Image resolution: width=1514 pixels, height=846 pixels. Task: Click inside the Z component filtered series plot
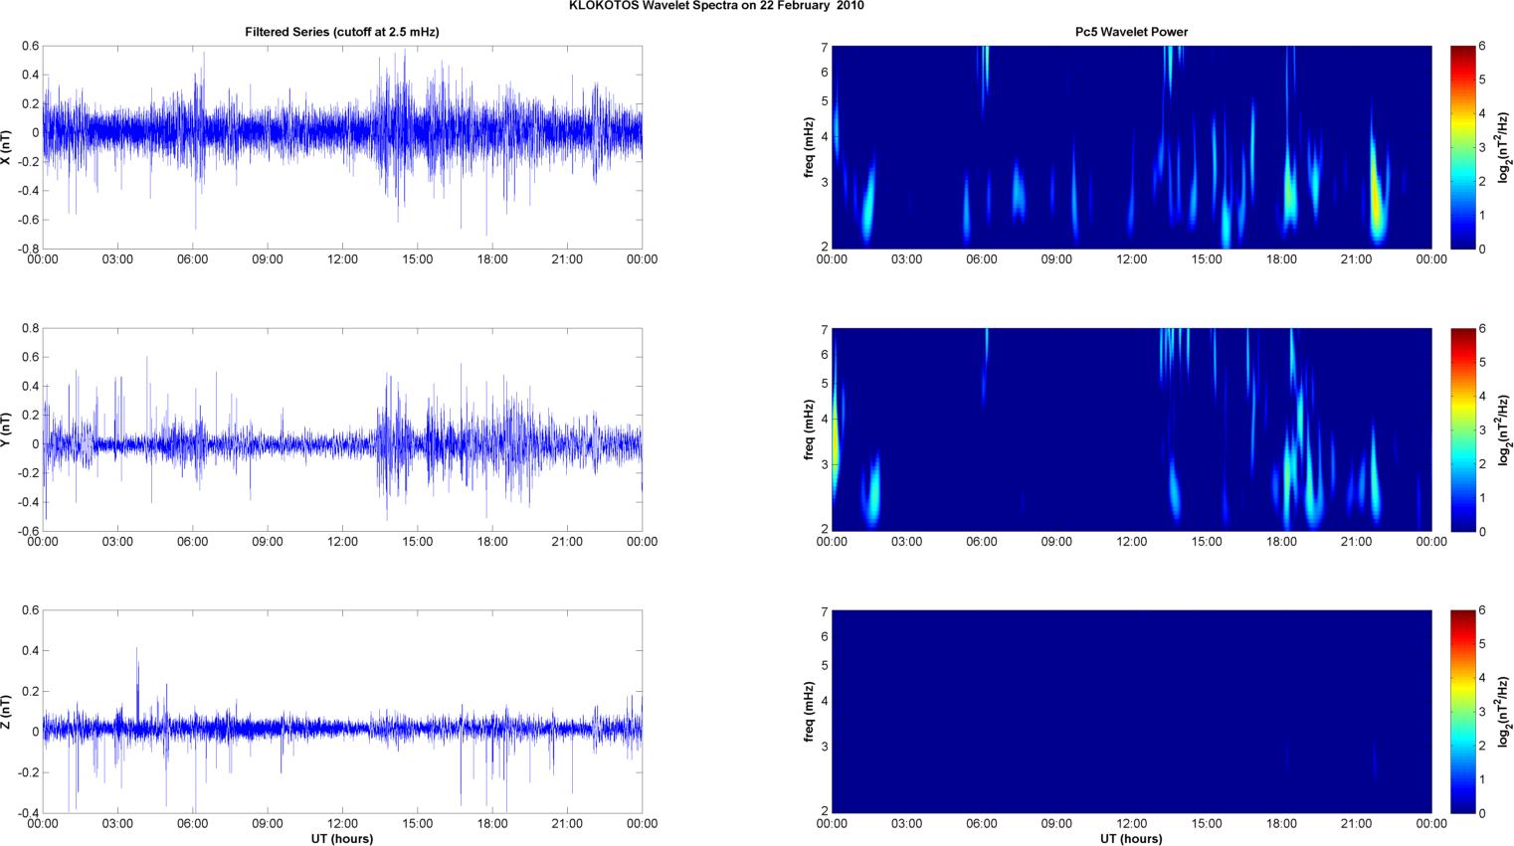(x=342, y=712)
